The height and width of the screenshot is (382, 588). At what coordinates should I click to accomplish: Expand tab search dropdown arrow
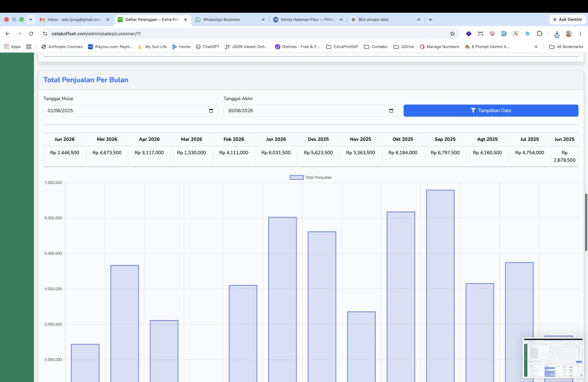[x=31, y=19]
